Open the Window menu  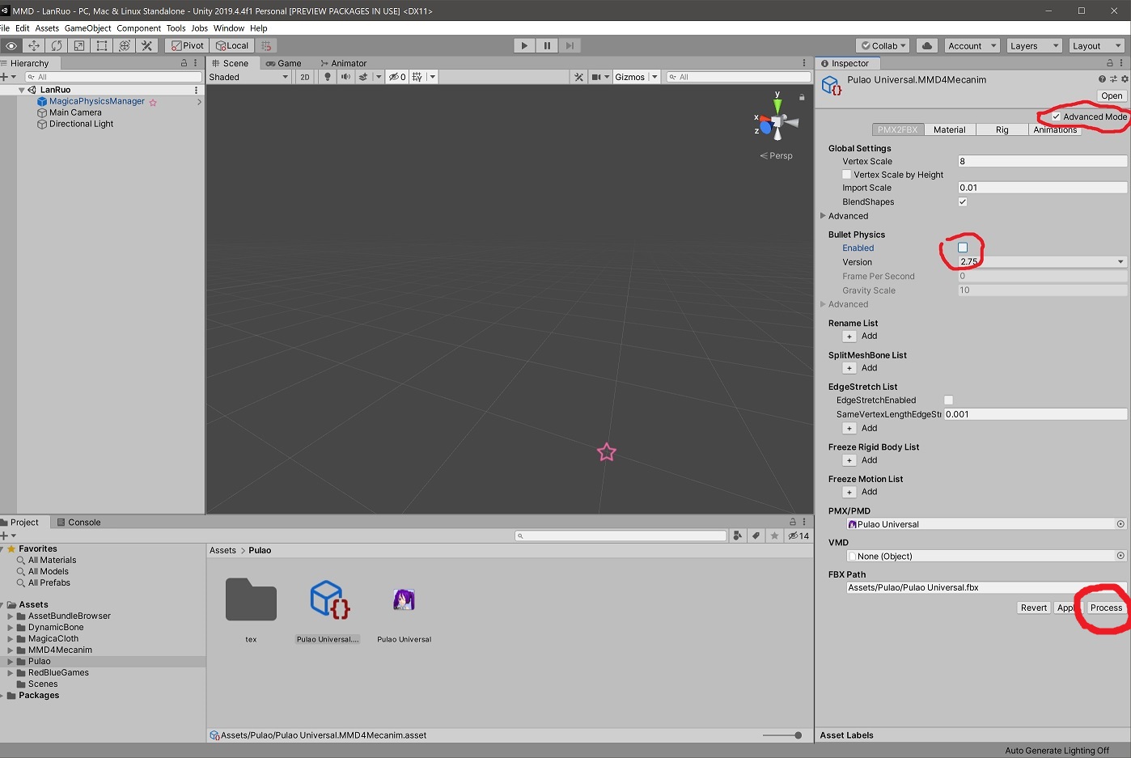coord(229,28)
